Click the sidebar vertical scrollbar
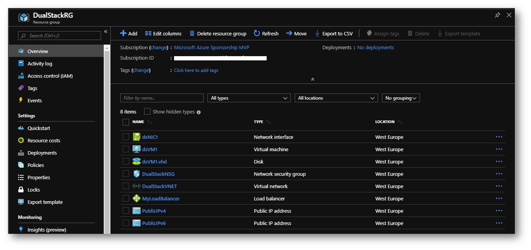The width and height of the screenshot is (531, 250). click(107, 139)
